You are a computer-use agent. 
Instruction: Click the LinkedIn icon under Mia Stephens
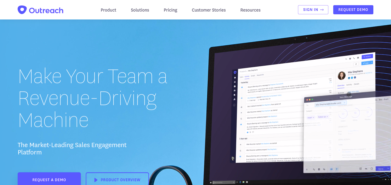coord(349,78)
